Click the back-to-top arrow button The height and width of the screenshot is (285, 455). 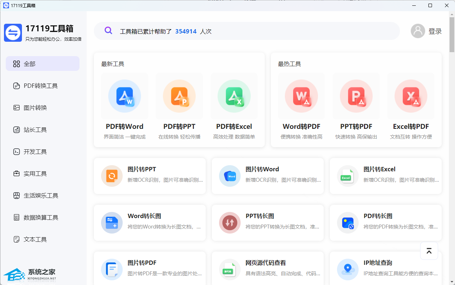click(x=429, y=251)
